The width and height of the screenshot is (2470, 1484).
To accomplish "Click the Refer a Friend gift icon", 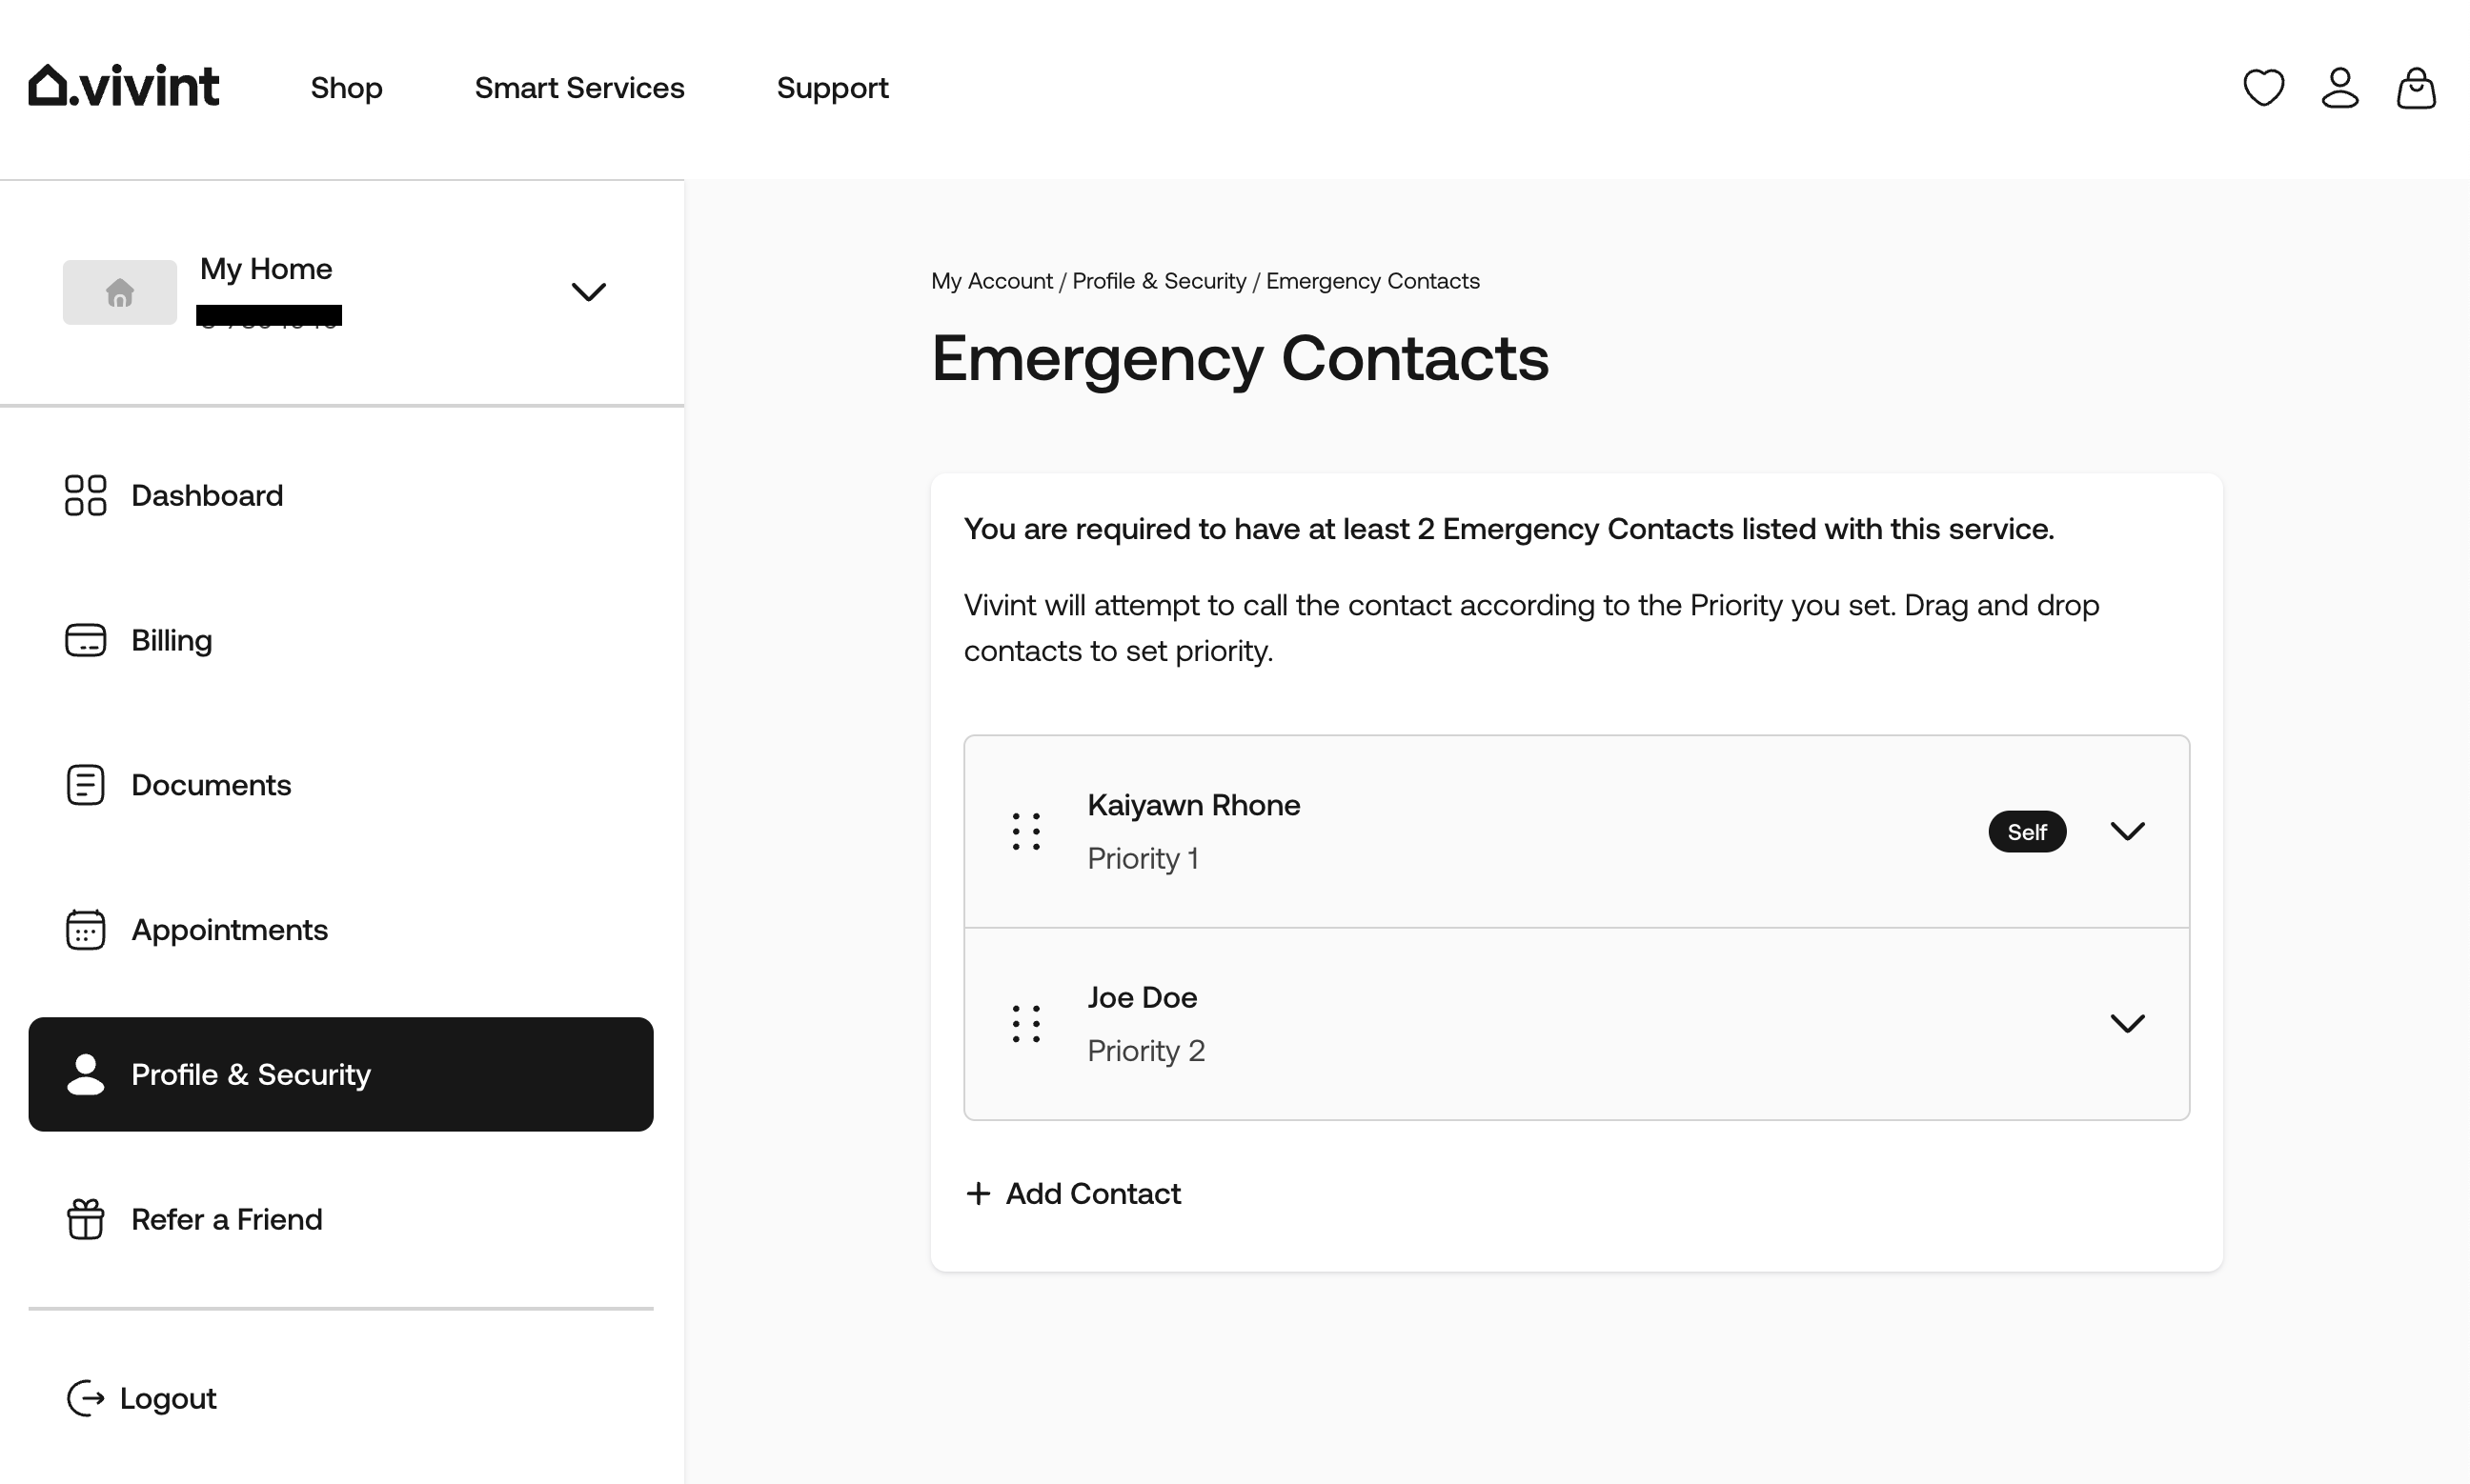I will point(85,1219).
